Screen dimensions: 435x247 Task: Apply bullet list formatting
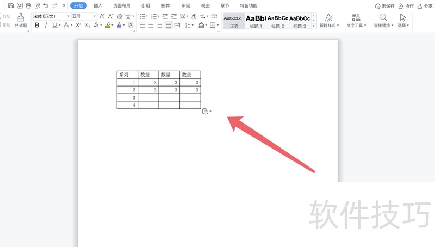[142, 16]
